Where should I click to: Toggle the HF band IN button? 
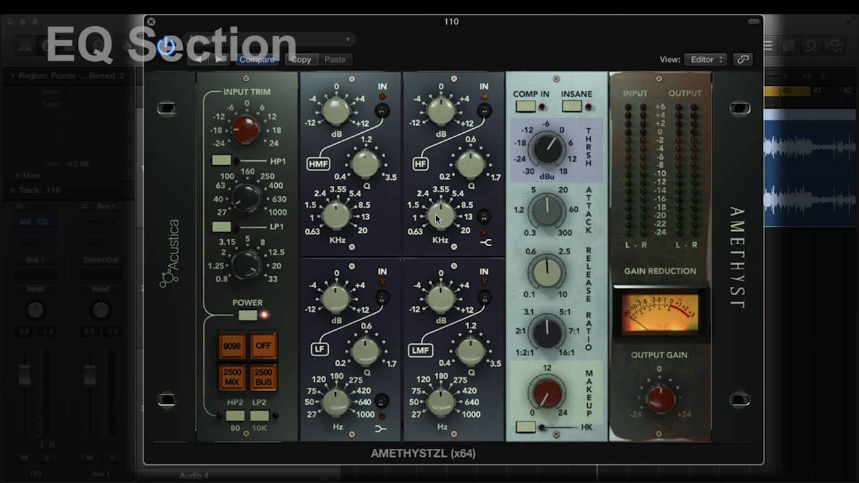485,111
